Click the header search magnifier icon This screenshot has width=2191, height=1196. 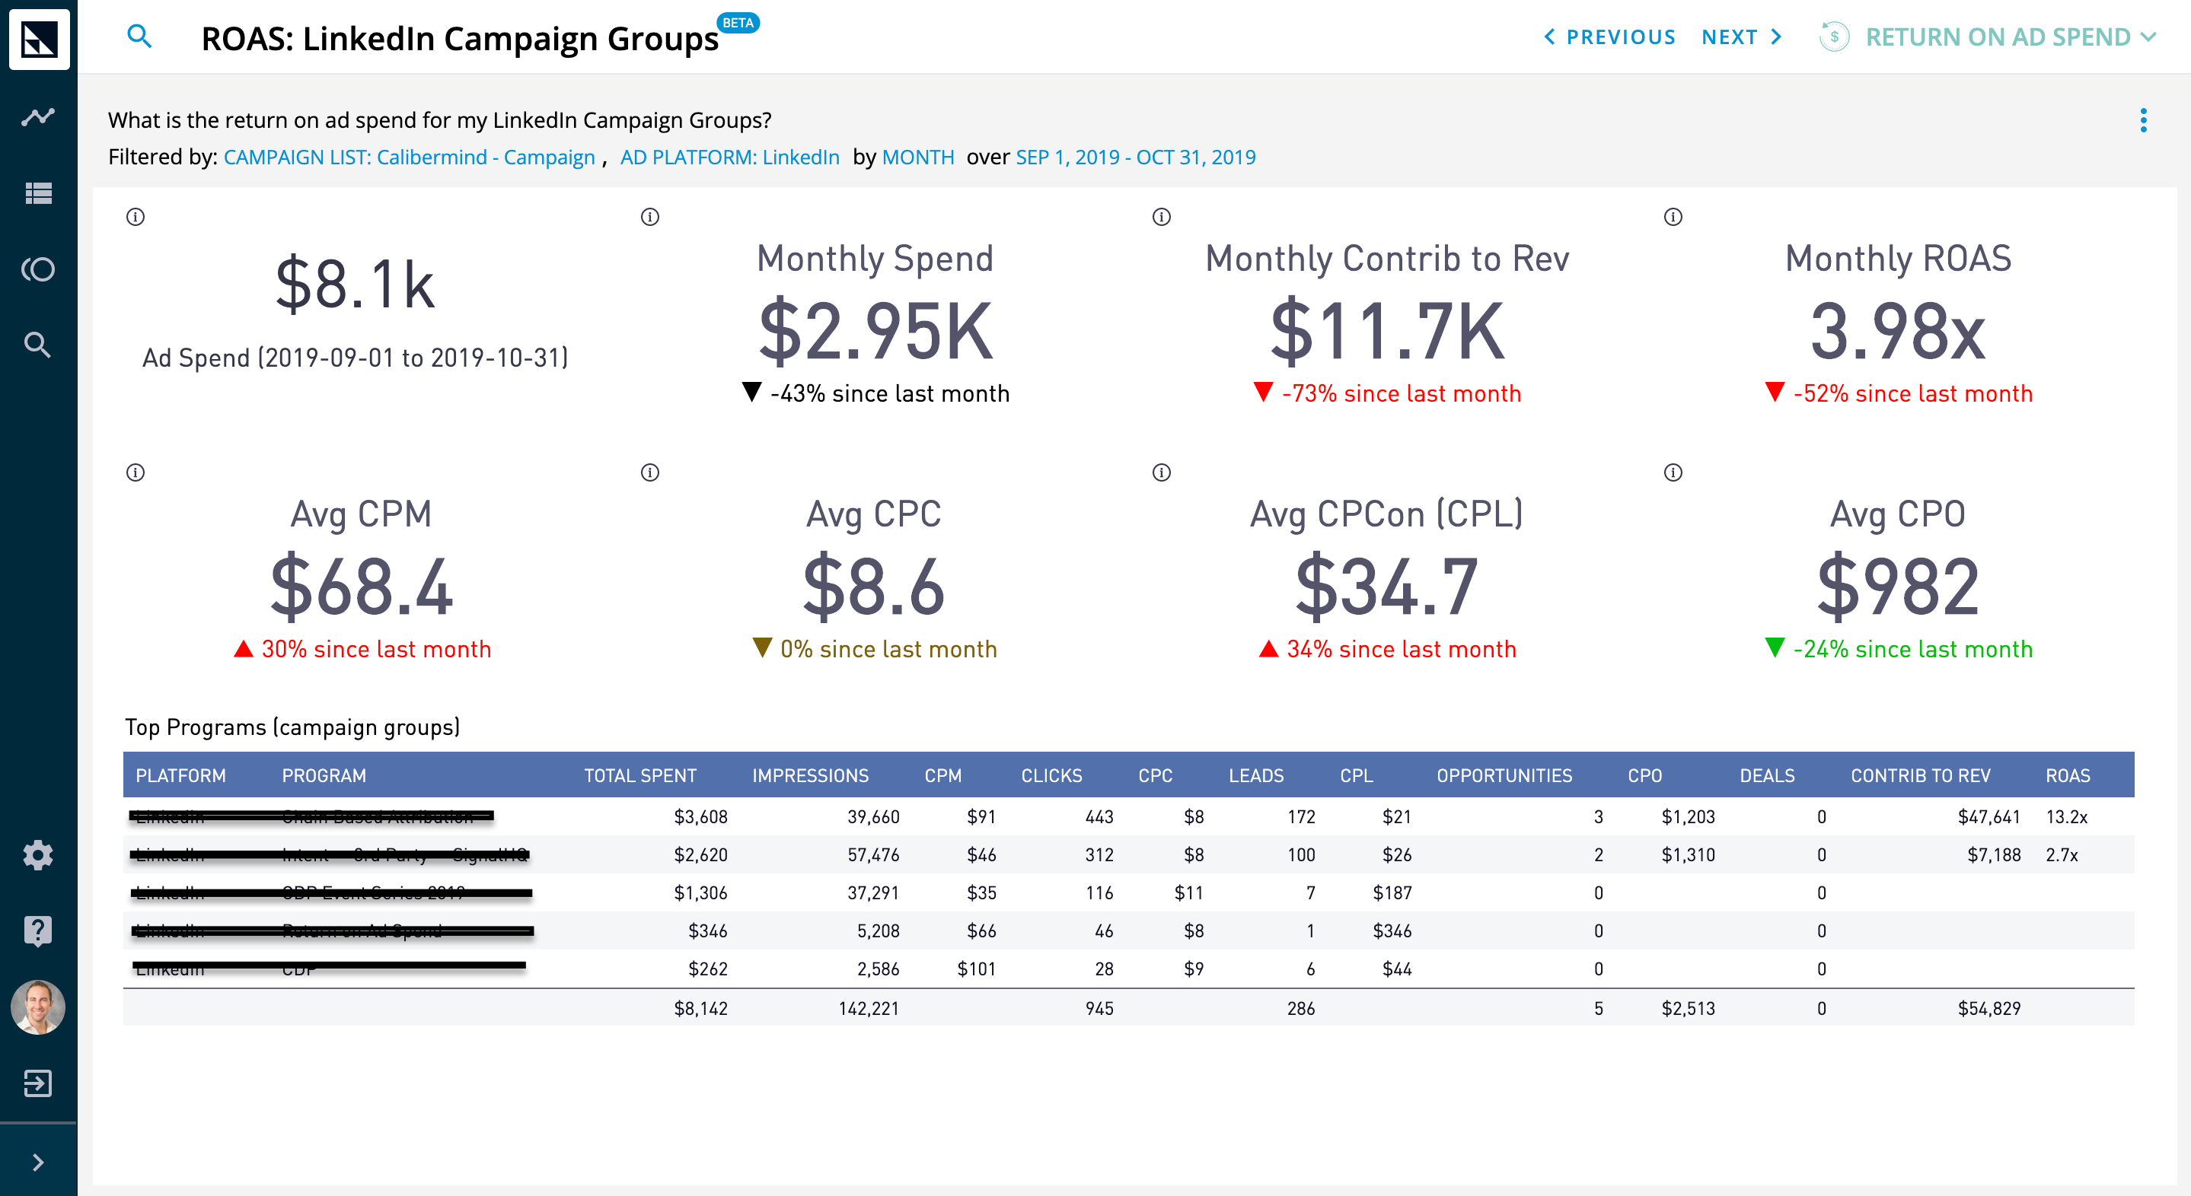click(139, 37)
